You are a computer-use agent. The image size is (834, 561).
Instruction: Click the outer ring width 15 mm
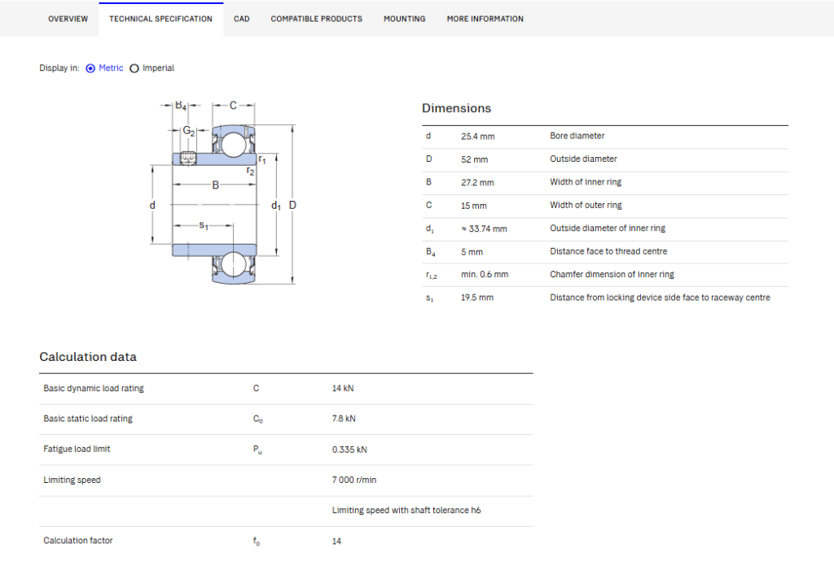click(473, 206)
